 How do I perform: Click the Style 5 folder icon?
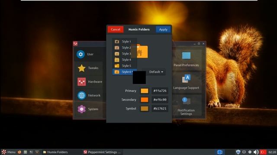click(117, 66)
